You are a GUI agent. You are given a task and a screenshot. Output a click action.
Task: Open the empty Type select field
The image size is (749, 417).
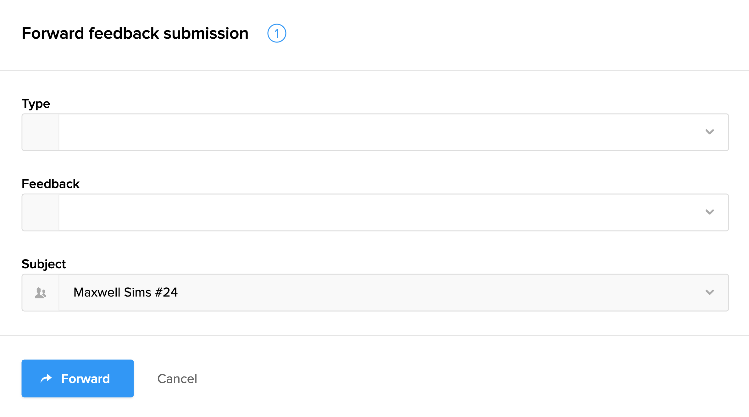(x=377, y=132)
